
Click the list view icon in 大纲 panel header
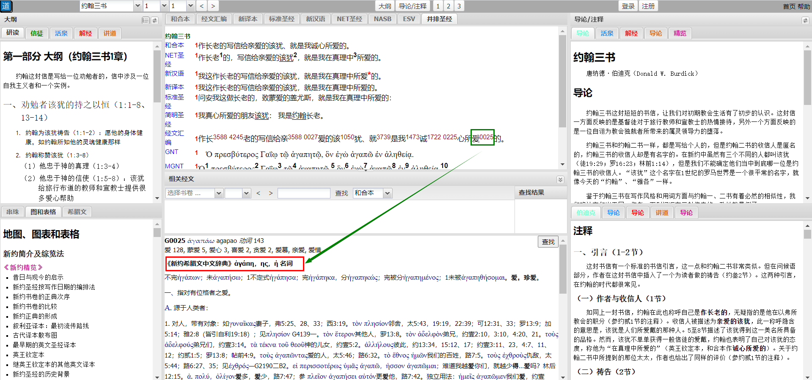point(146,20)
